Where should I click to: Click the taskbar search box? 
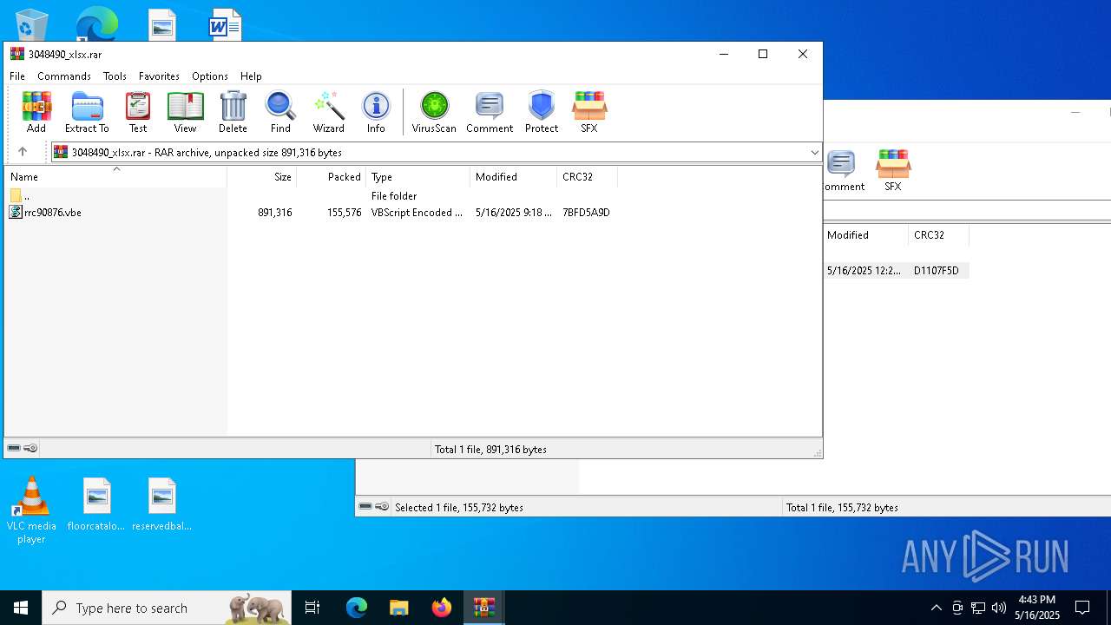[x=167, y=608]
